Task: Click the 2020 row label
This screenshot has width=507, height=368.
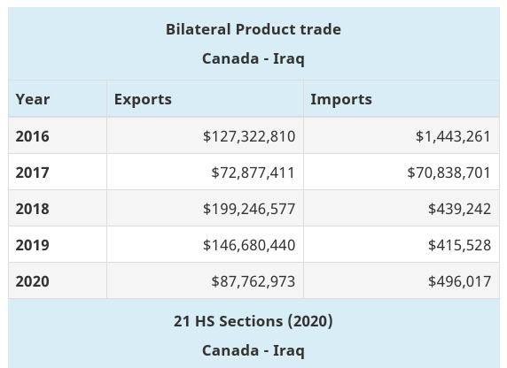Action: (32, 280)
